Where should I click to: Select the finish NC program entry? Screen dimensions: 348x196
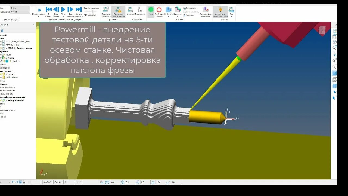[11, 58]
